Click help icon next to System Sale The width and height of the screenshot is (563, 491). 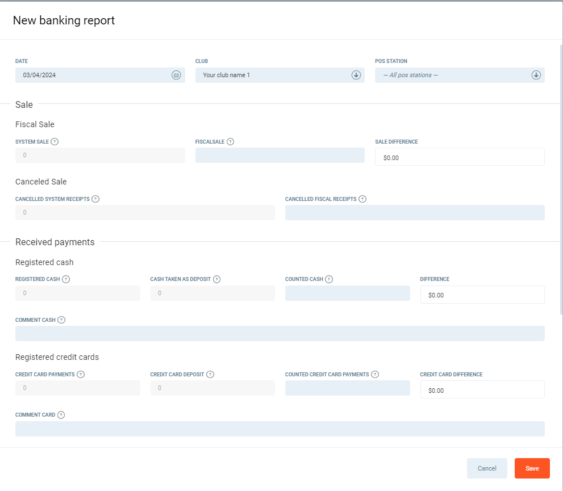click(55, 142)
